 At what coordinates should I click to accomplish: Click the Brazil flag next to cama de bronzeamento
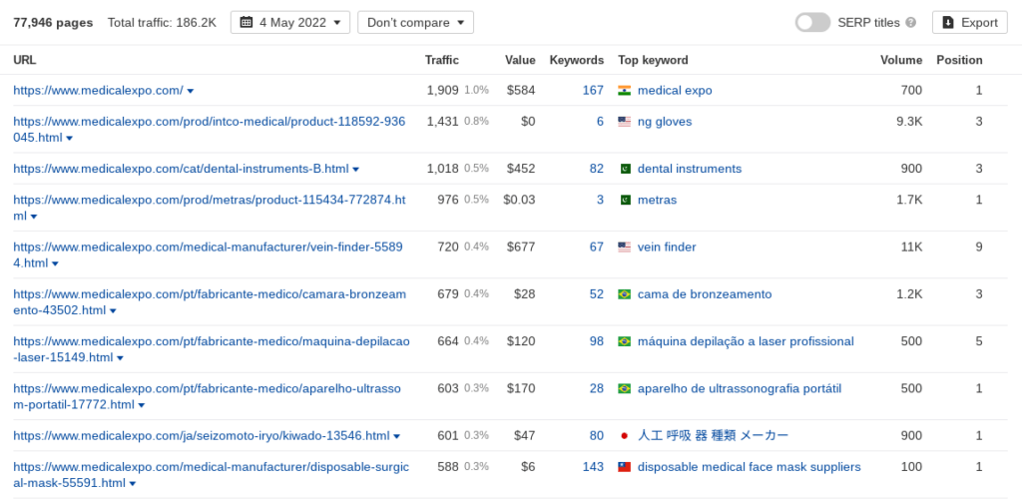coord(625,294)
